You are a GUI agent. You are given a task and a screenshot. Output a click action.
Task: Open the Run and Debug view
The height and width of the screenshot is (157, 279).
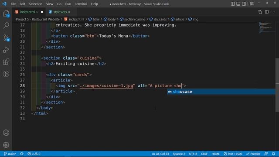6,50
